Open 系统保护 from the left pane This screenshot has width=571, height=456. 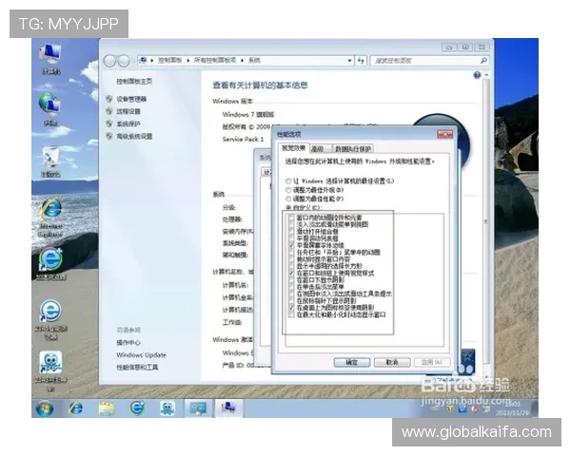click(x=128, y=123)
